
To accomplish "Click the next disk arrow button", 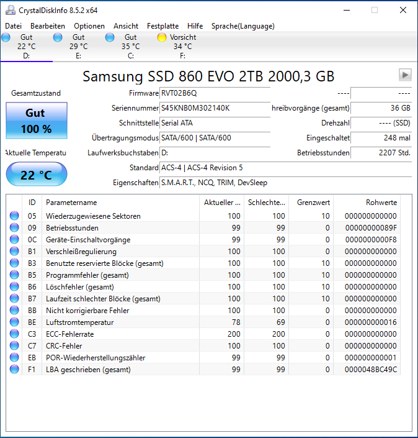I will point(405,75).
